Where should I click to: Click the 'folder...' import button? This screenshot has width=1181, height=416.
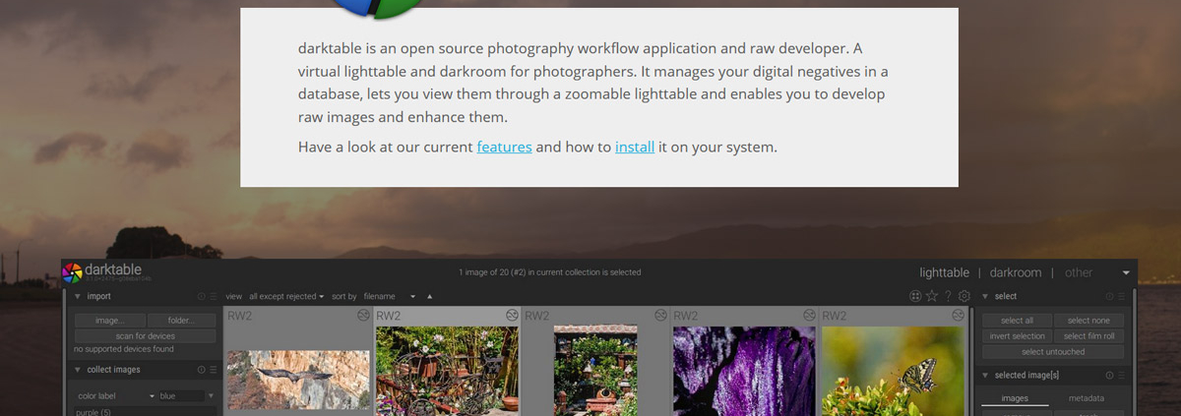181,321
